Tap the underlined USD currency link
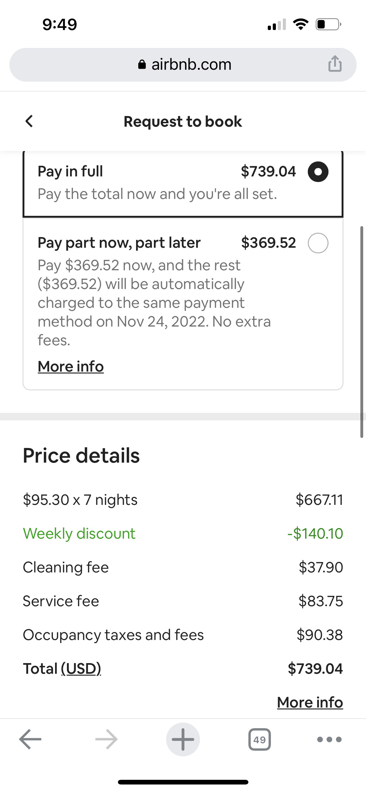 81,669
